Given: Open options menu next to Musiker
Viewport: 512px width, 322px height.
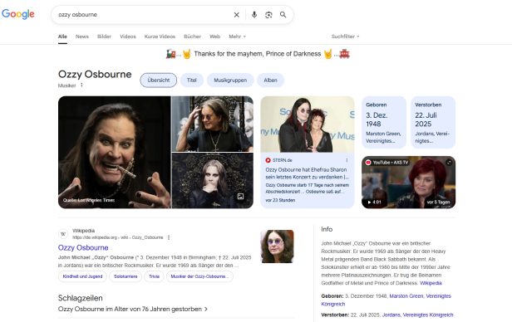Looking at the screenshot, I should (81, 85).
